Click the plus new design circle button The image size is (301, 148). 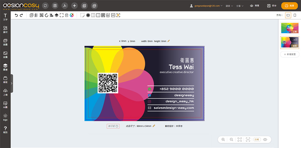click(74, 6)
